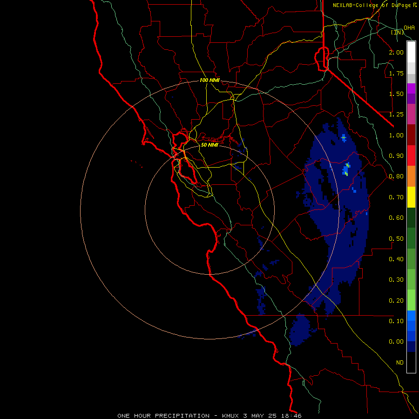Click the 50 NMI range ring label

[209, 145]
